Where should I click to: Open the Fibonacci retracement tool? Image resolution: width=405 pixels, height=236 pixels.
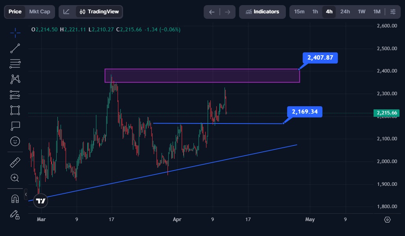tap(15, 64)
